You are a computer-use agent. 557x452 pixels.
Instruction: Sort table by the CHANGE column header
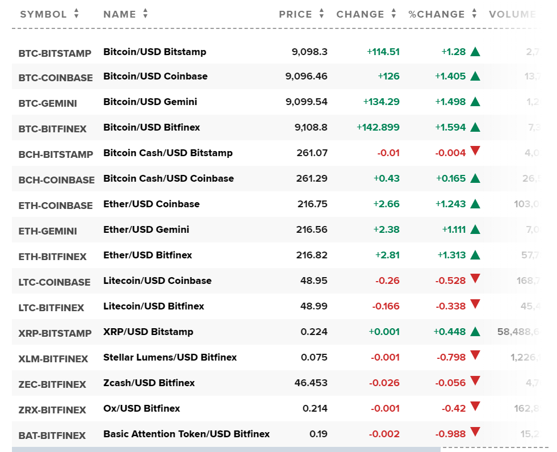[x=366, y=14]
